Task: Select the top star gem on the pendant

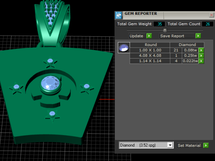Action: 50,61
